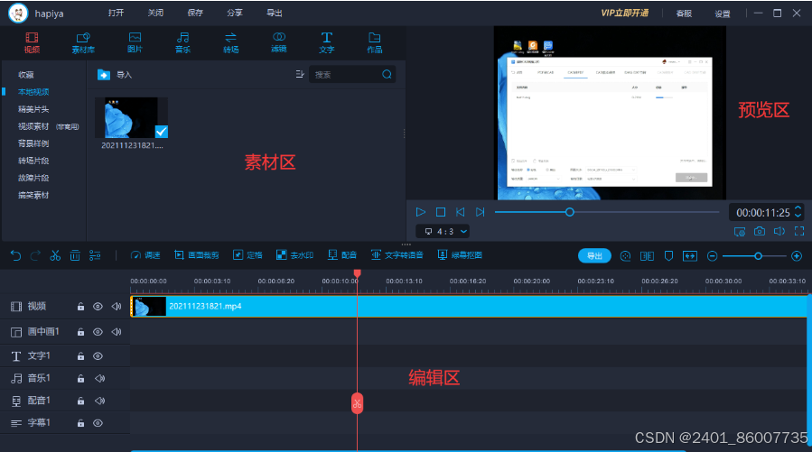
Task: Open the 4:3 aspect ratio dropdown
Action: 443,231
